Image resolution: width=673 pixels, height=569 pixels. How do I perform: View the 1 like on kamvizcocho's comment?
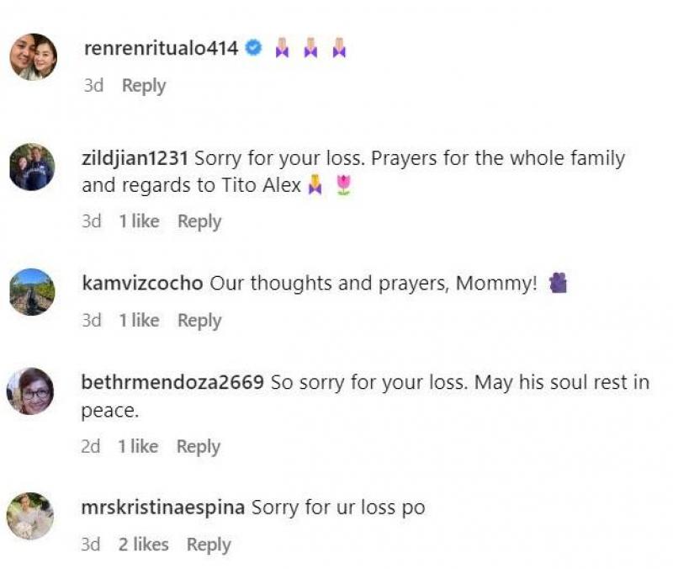(139, 321)
